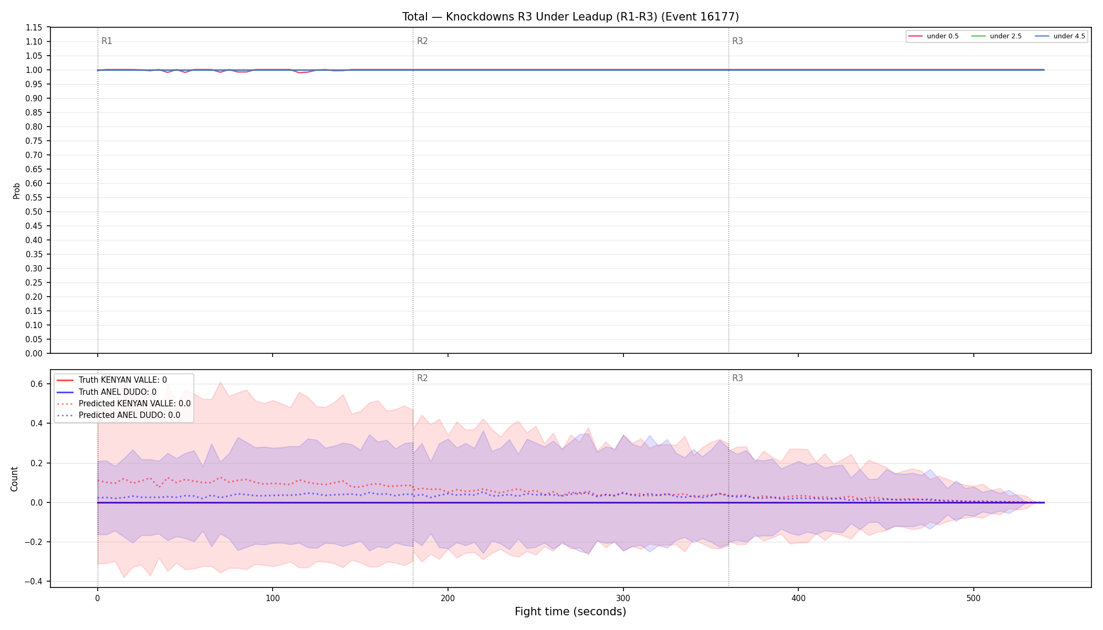Click the solid red line sample for Truth KENYAN VALLE

point(65,380)
